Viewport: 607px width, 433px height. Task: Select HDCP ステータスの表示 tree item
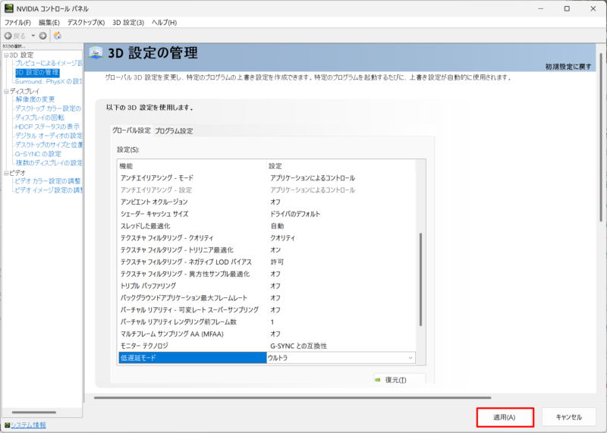point(47,127)
